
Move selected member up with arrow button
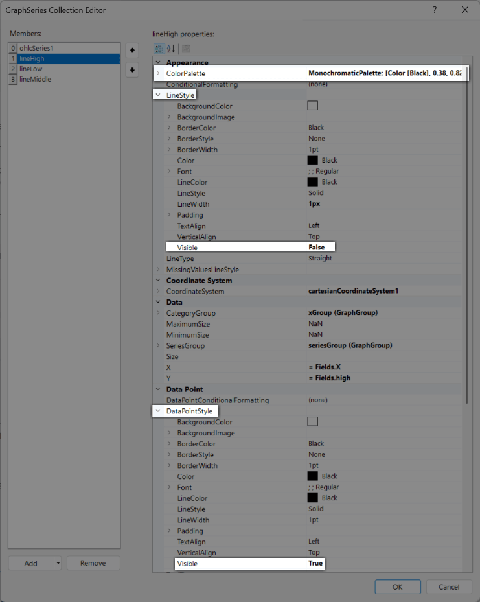[132, 51]
